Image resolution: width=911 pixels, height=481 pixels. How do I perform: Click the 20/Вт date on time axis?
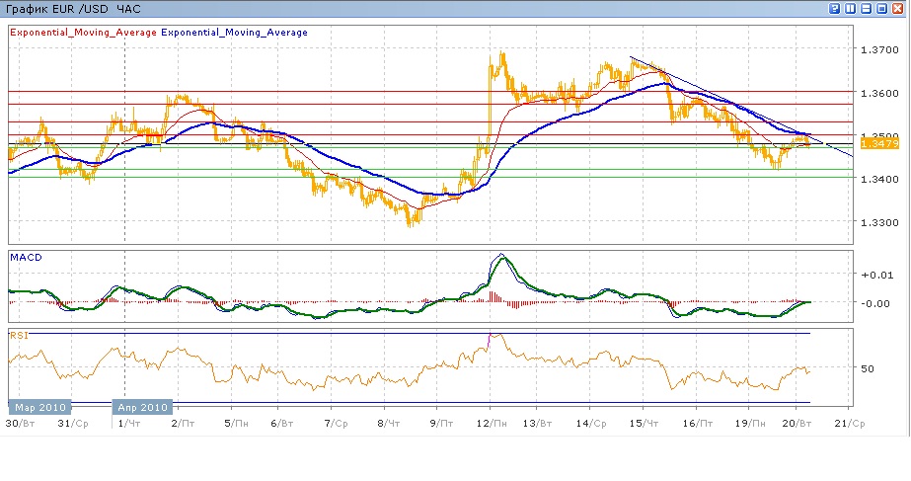coord(796,423)
